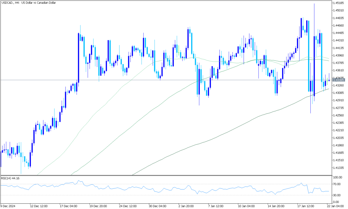Pick price level 1.43085 on the axis

pos(339,93)
